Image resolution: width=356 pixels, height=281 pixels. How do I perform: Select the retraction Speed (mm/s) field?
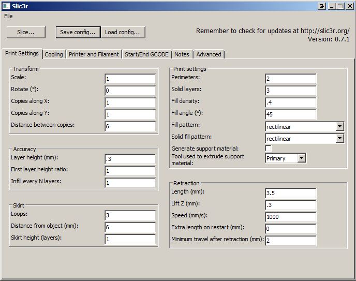coord(290,217)
